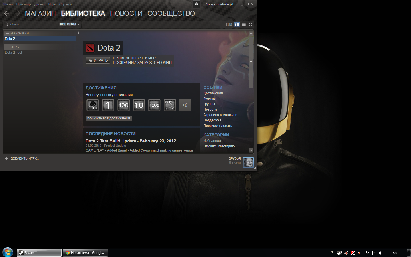Image resolution: width=411 pixels, height=257 pixels.
Task: Click the details pane scroll-down arrow
Action: [251, 150]
